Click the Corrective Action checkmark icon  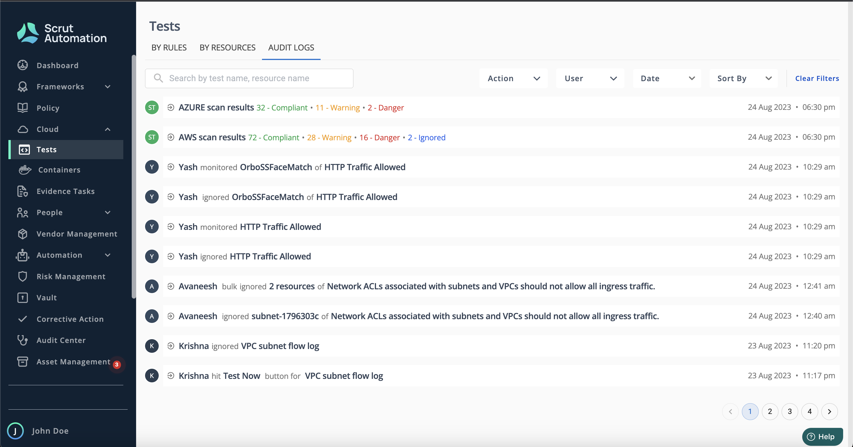[23, 319]
